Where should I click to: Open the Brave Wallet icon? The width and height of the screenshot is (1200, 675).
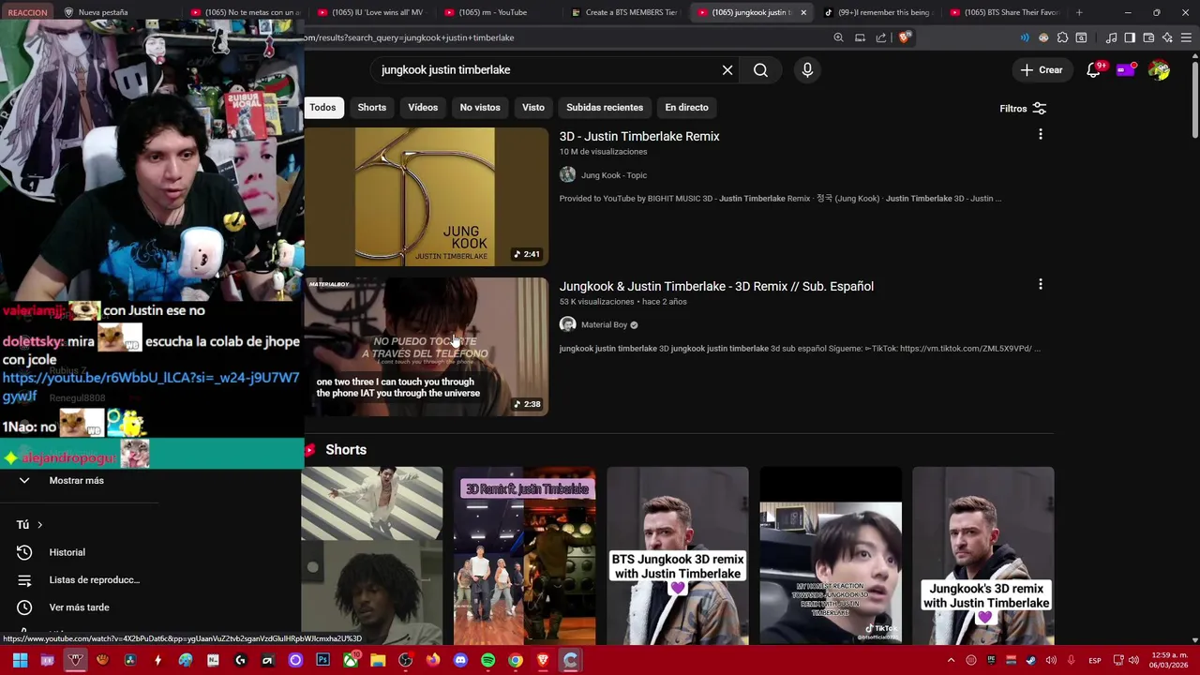pyautogui.click(x=1148, y=37)
